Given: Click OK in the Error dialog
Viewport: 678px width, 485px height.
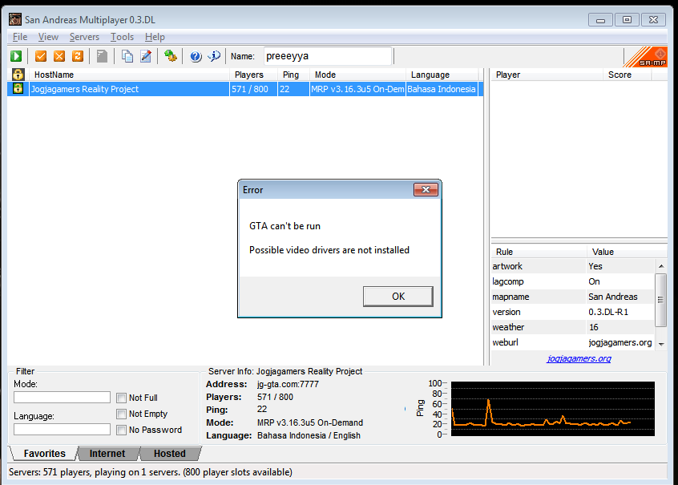Looking at the screenshot, I should tap(398, 297).
